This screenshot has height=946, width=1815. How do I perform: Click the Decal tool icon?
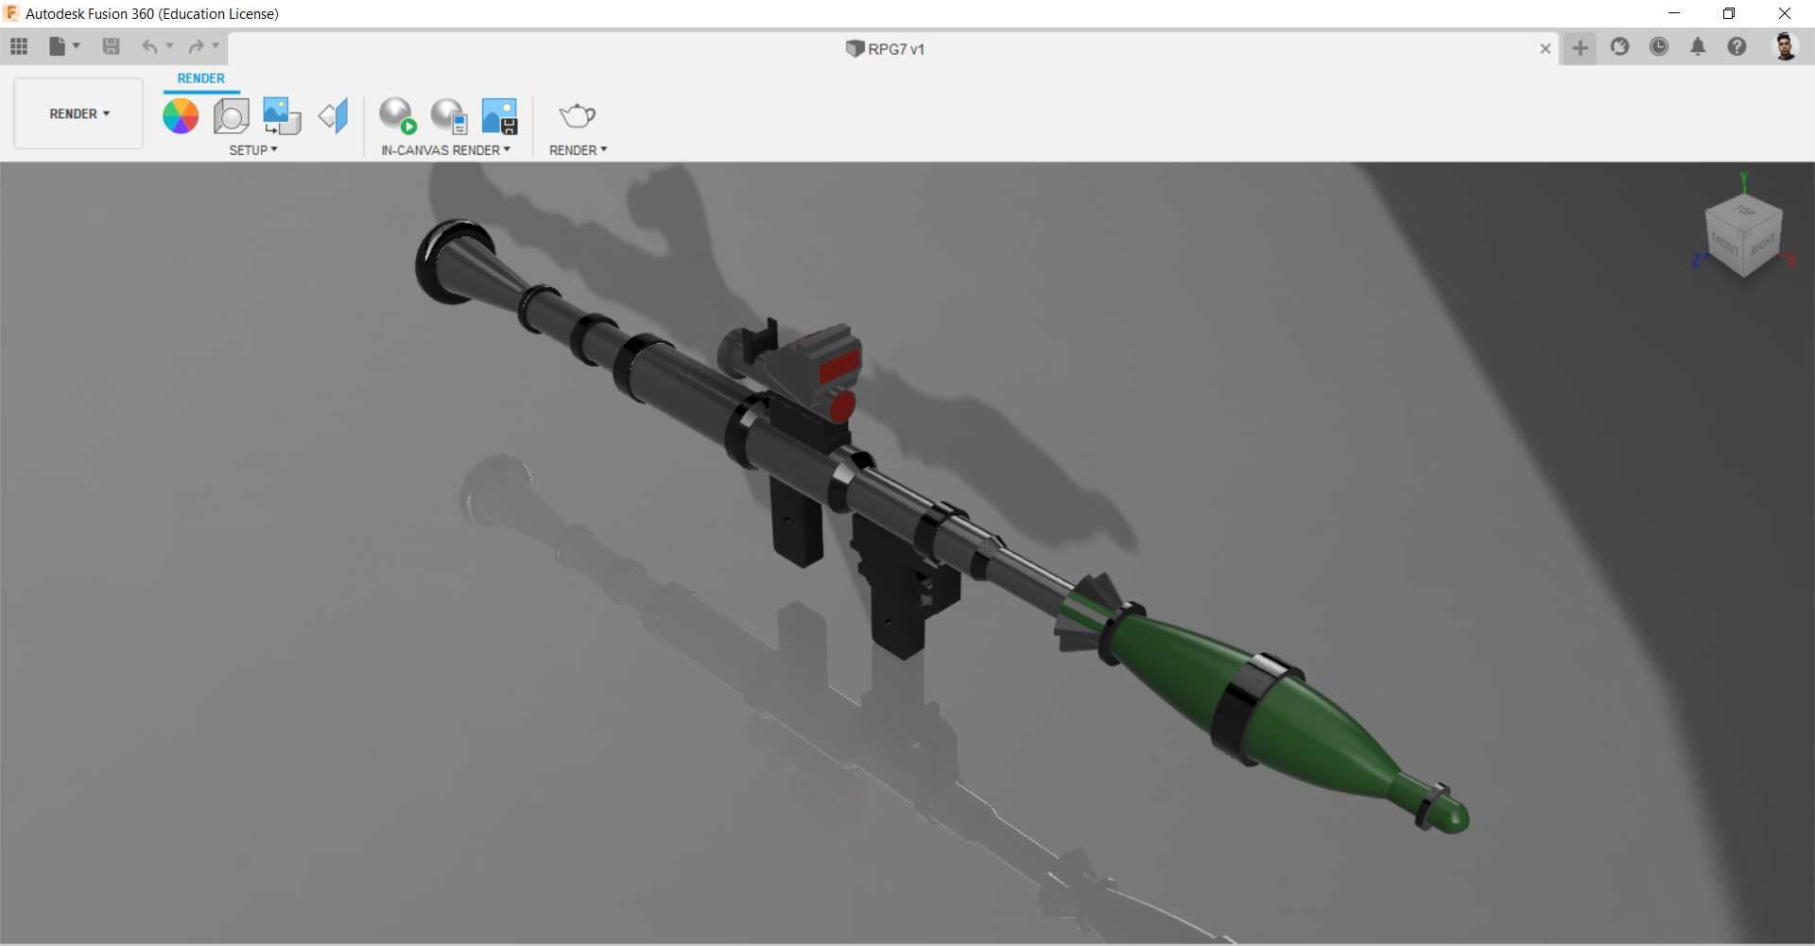[282, 116]
